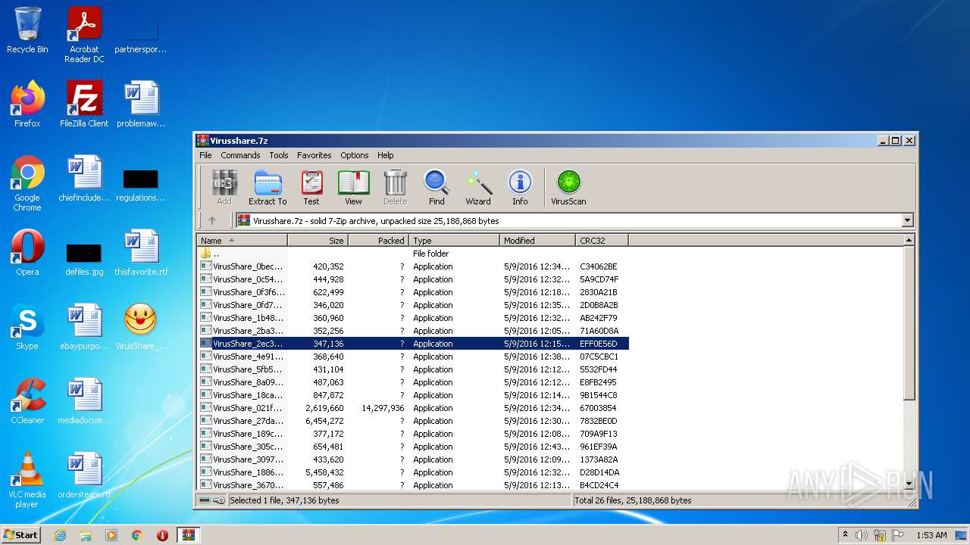
Task: Expand the archive path dropdown arrow
Action: (908, 220)
